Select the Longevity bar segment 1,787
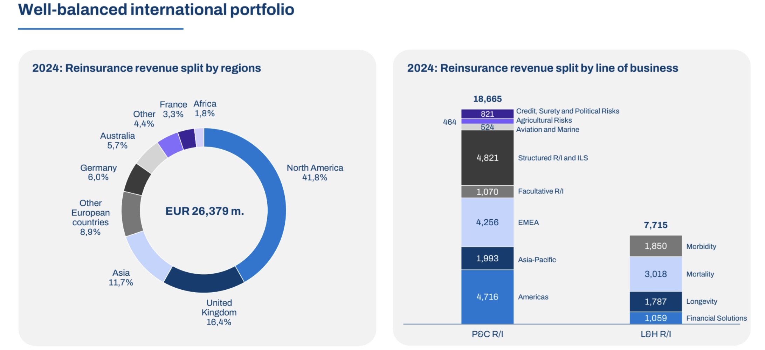 coord(656,302)
